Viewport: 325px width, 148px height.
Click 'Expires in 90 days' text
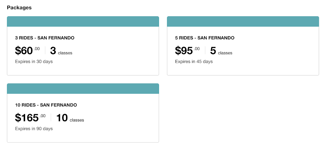34,129
